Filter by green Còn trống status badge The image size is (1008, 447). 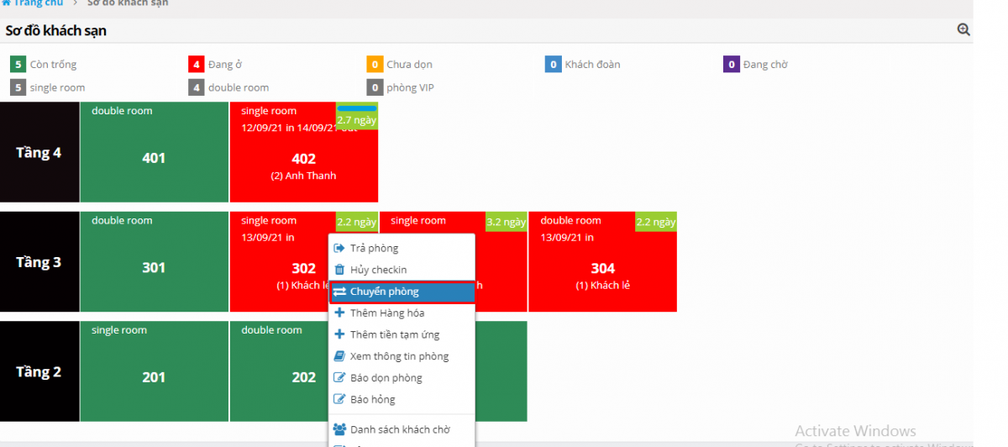coord(18,64)
